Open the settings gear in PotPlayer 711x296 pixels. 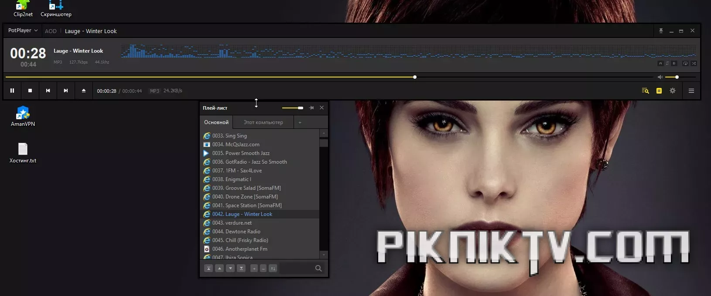pos(673,91)
